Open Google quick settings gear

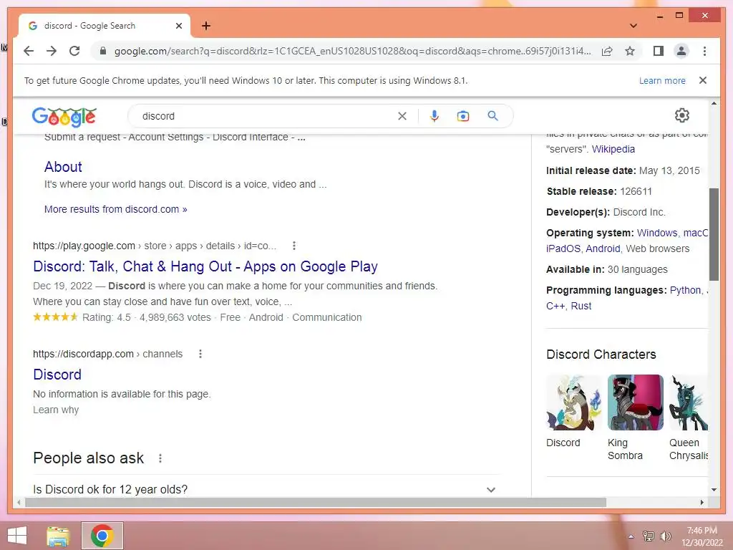pos(682,115)
